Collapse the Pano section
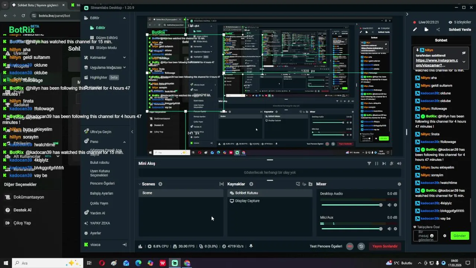The image size is (476, 268). pyautogui.click(x=124, y=142)
